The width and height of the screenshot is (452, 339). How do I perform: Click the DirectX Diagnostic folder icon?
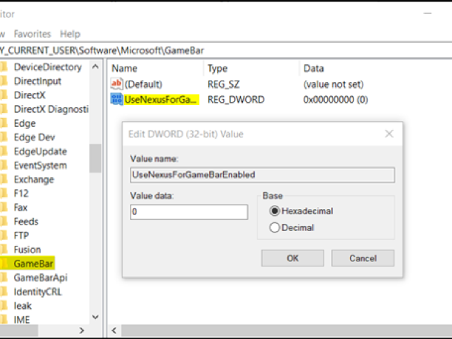pos(3,109)
